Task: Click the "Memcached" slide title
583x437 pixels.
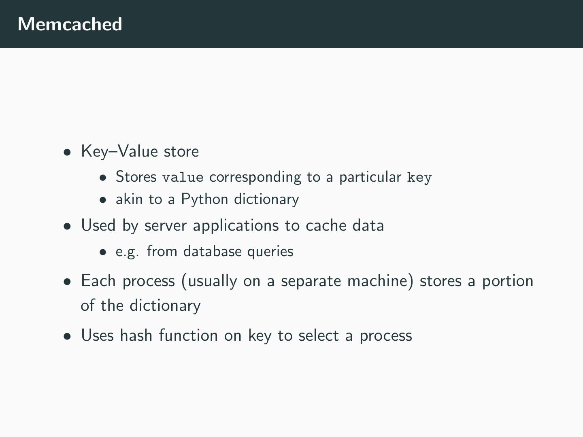Action: click(70, 24)
